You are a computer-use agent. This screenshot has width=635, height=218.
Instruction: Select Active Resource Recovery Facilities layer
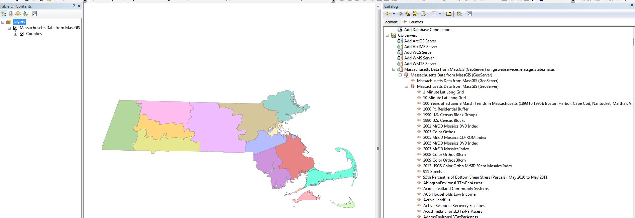[453, 206]
